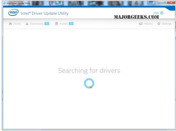Image resolution: width=176 pixels, height=131 pixels.
Task: Click the Home house icon
Action: (x=10, y=24)
